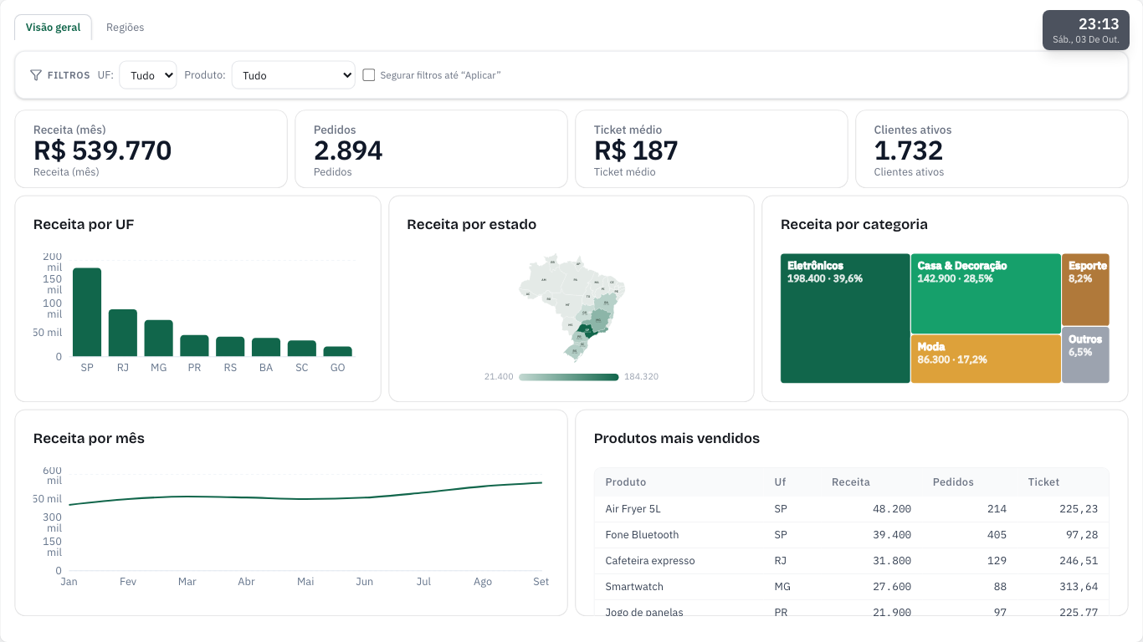Pick the MG bar in the bar chart
Viewport: 1143px width, 642px height.
(159, 339)
